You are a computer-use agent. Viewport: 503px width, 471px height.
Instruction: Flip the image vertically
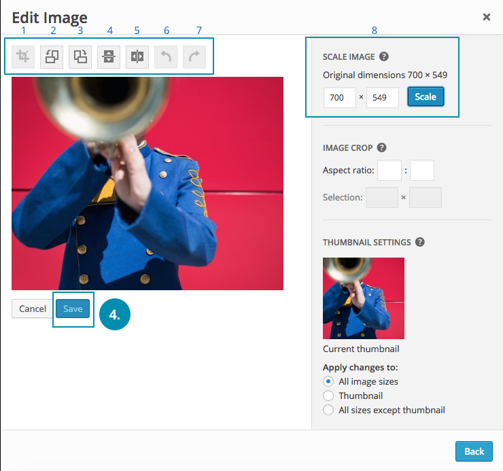(109, 57)
